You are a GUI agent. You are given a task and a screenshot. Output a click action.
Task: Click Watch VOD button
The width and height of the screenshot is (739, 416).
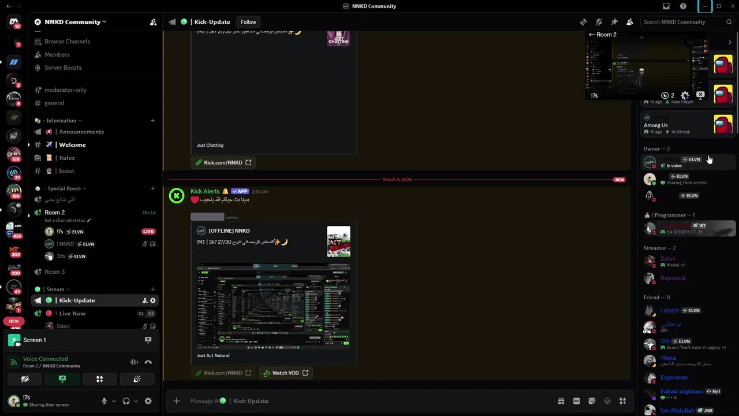point(286,373)
